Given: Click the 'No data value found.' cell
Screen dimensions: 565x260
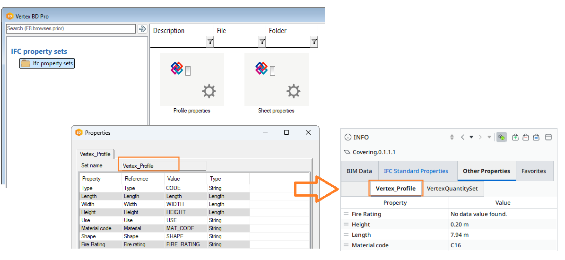Looking at the screenshot, I should (x=478, y=214).
